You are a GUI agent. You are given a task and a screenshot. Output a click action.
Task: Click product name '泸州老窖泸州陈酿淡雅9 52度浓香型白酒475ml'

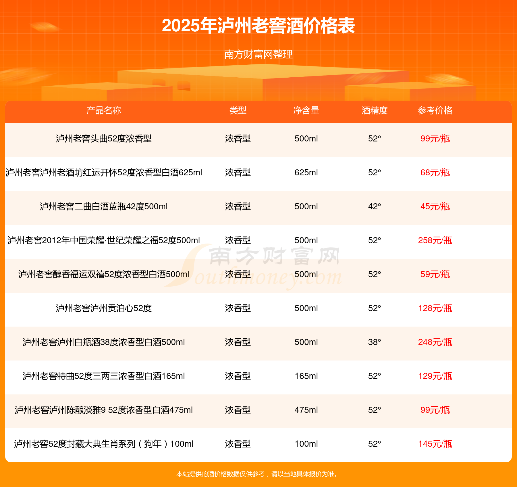(x=104, y=410)
